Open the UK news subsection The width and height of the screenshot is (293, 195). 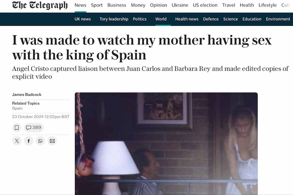(83, 19)
